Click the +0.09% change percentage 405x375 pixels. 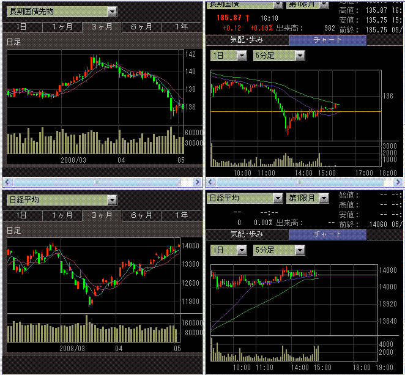261,28
